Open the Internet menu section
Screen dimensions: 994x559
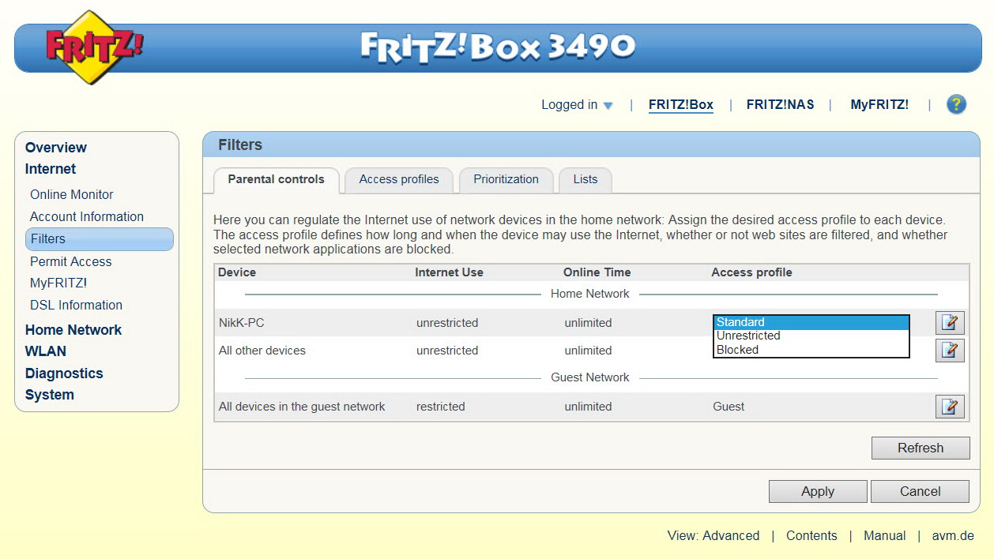(51, 169)
